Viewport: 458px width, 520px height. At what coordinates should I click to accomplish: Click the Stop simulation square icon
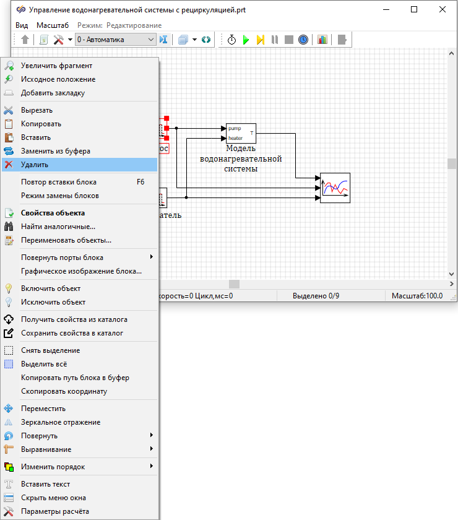[288, 40]
